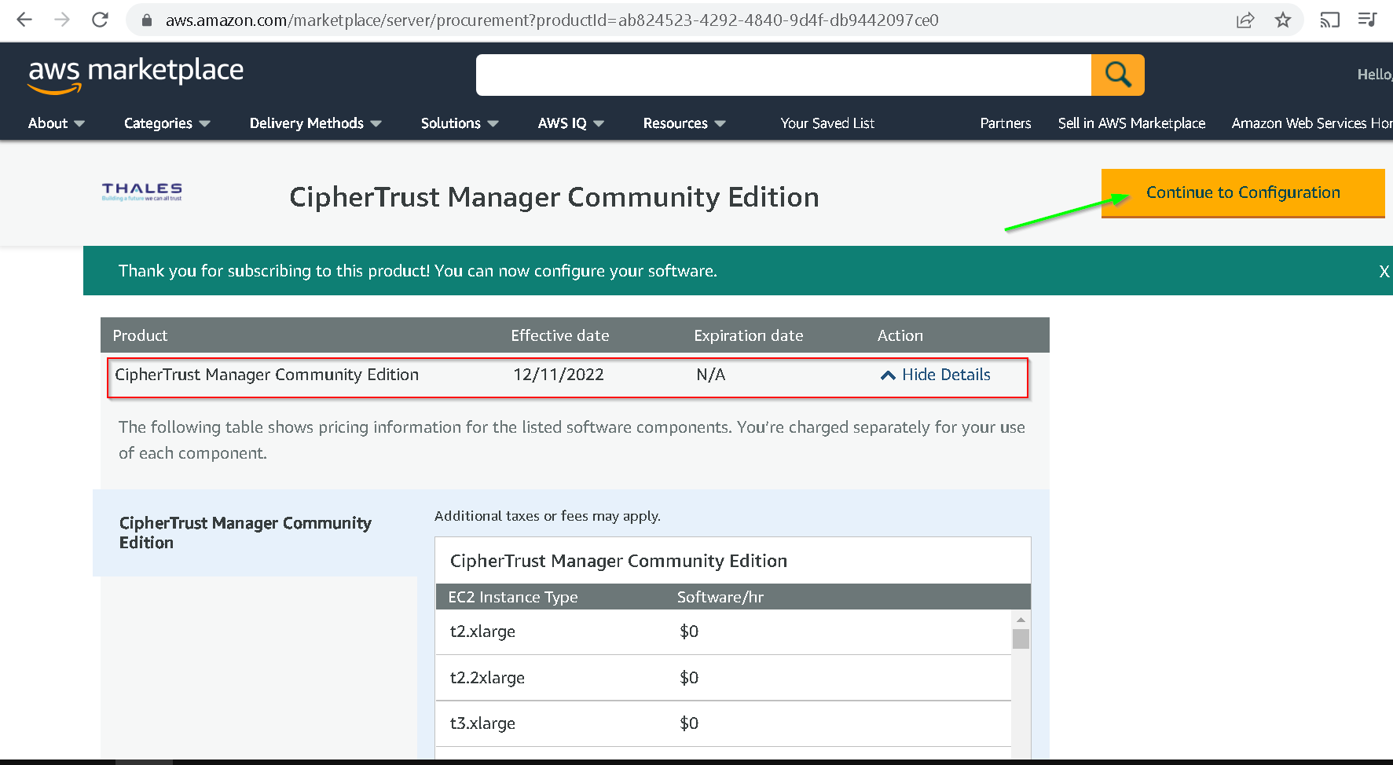1393x765 pixels.
Task: Click the Thales vendor logo
Action: (x=142, y=191)
